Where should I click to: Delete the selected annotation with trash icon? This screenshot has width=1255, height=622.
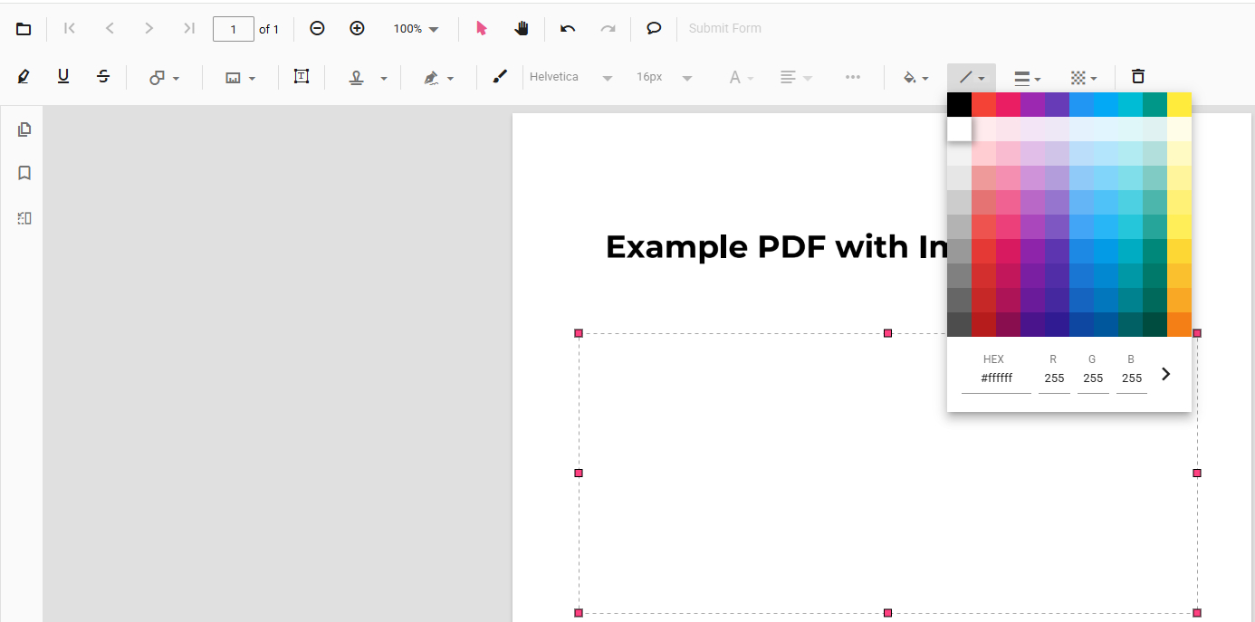1138,77
